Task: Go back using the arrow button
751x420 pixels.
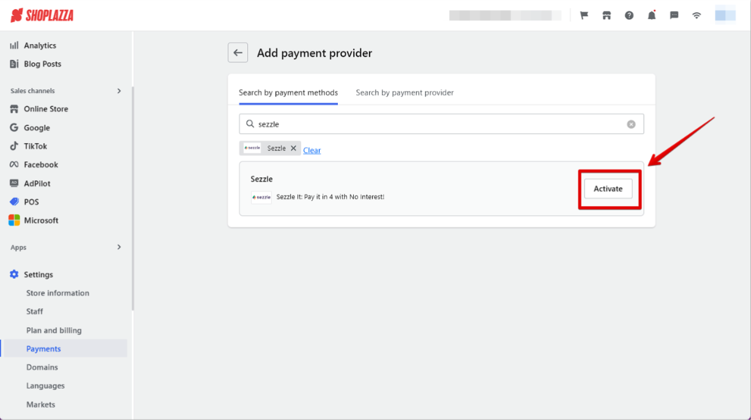Action: (238, 53)
